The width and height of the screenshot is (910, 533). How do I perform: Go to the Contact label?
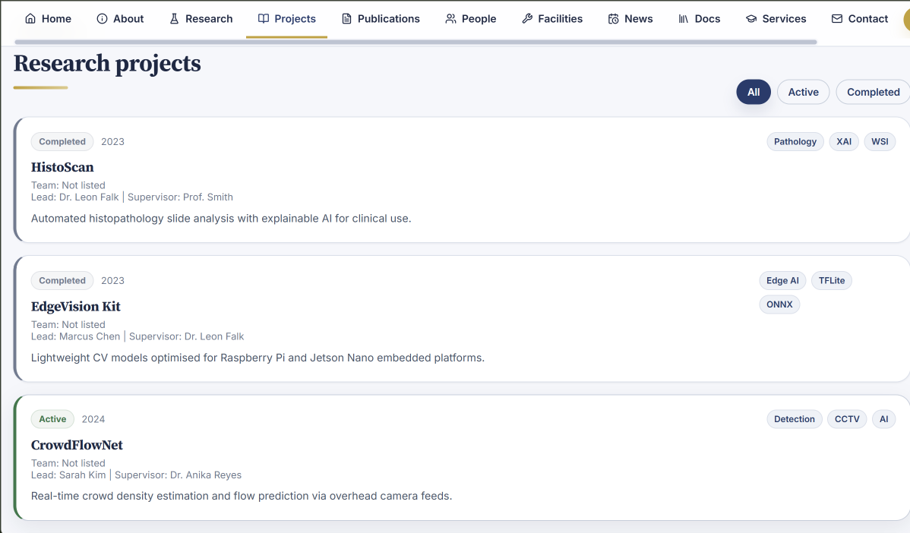867,18
